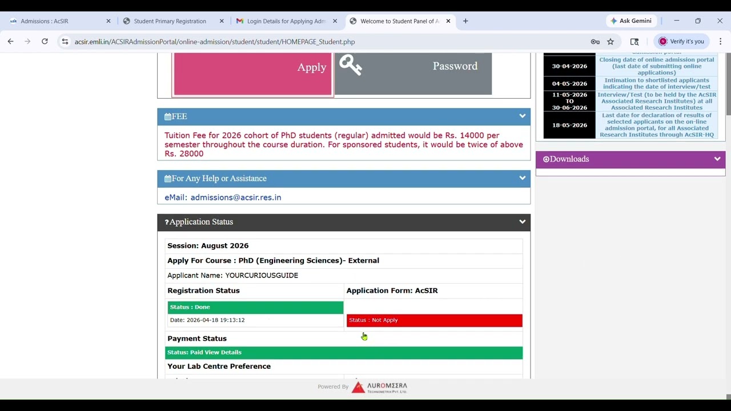Image resolution: width=731 pixels, height=411 pixels.
Task: Click the 04-05-2026 date cell
Action: pos(569,83)
